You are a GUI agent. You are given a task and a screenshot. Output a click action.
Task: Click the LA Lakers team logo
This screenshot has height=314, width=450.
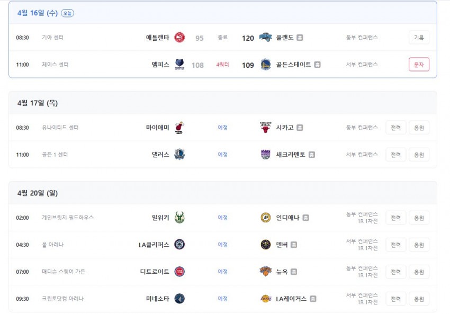click(265, 299)
